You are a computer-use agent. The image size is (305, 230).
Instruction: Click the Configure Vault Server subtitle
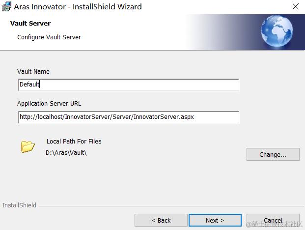point(49,37)
